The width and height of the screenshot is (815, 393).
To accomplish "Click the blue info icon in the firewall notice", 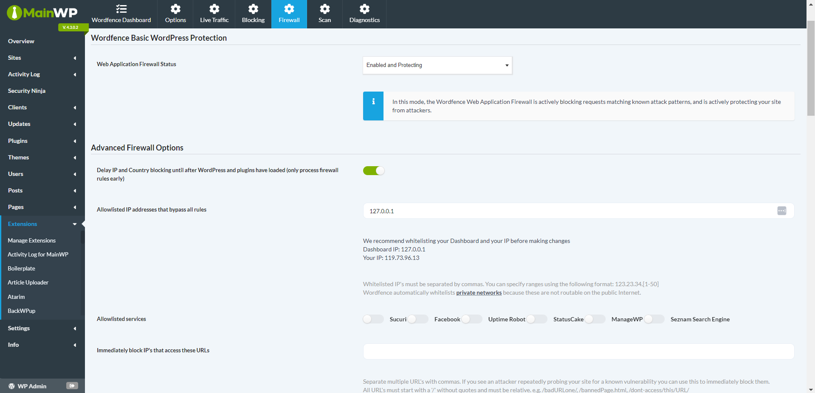I will point(373,102).
